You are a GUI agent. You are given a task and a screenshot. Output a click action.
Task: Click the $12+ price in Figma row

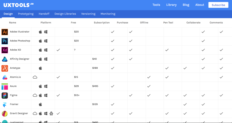click(77, 95)
